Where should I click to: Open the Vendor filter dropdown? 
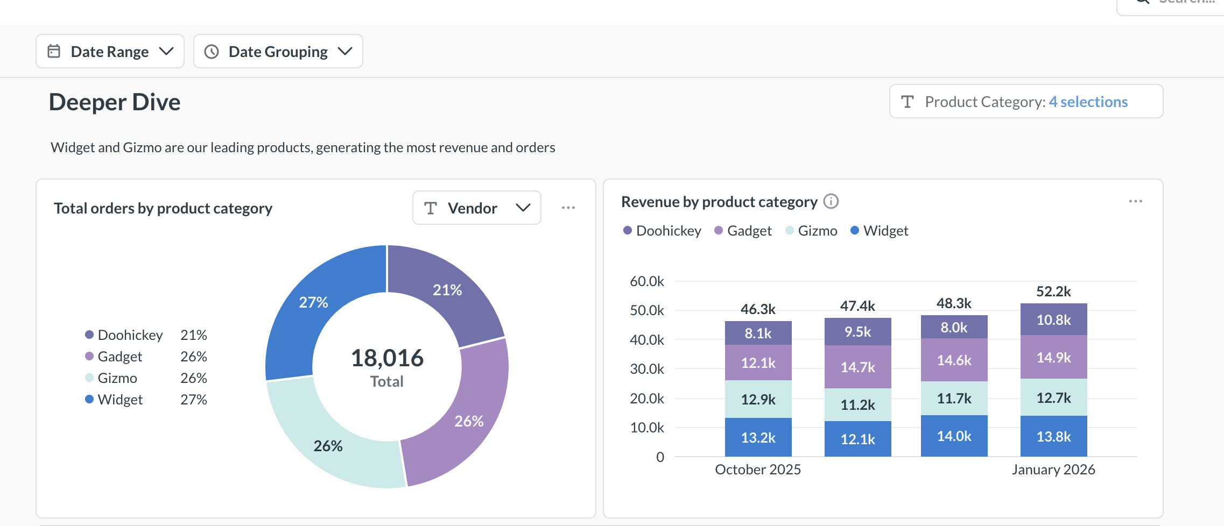click(x=523, y=208)
